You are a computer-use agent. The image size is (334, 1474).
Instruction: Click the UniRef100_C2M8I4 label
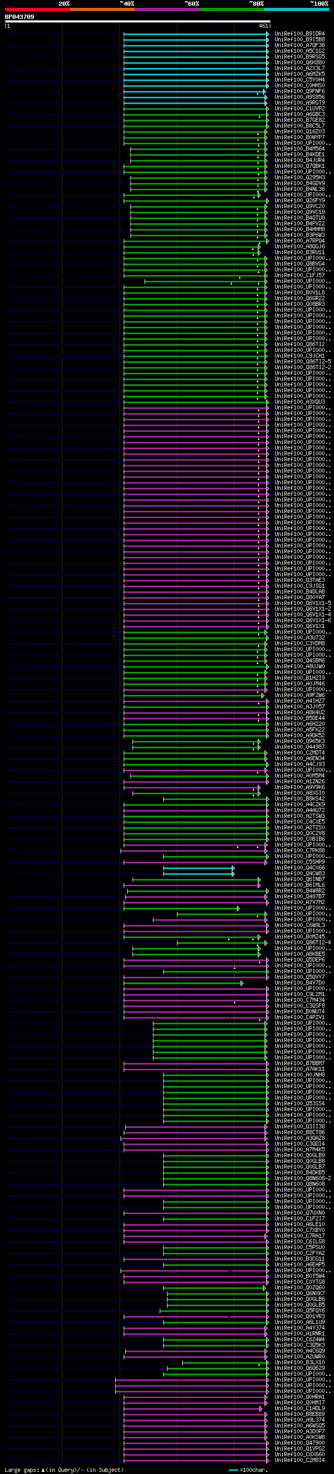point(299,1460)
